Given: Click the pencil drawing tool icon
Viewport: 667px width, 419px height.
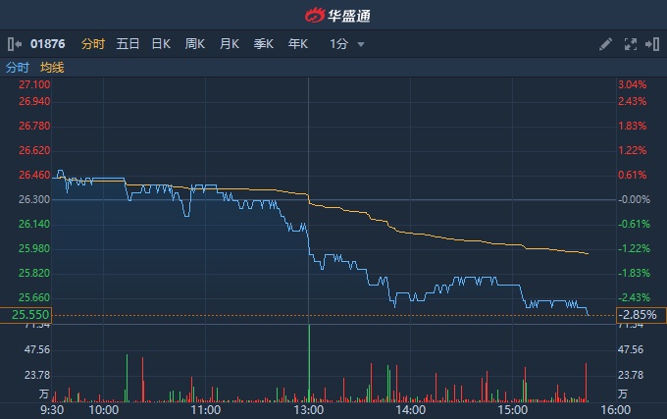Looking at the screenshot, I should pyautogui.click(x=605, y=44).
